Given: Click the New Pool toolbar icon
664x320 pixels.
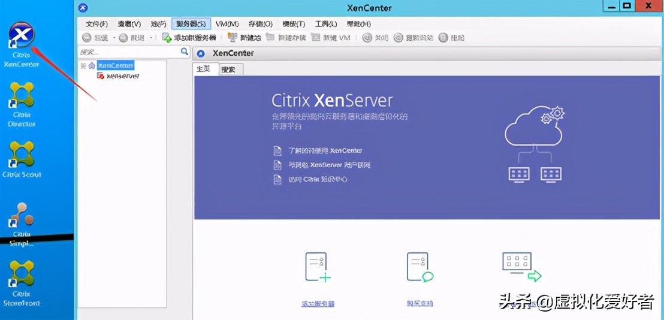Looking at the screenshot, I should coord(233,38).
